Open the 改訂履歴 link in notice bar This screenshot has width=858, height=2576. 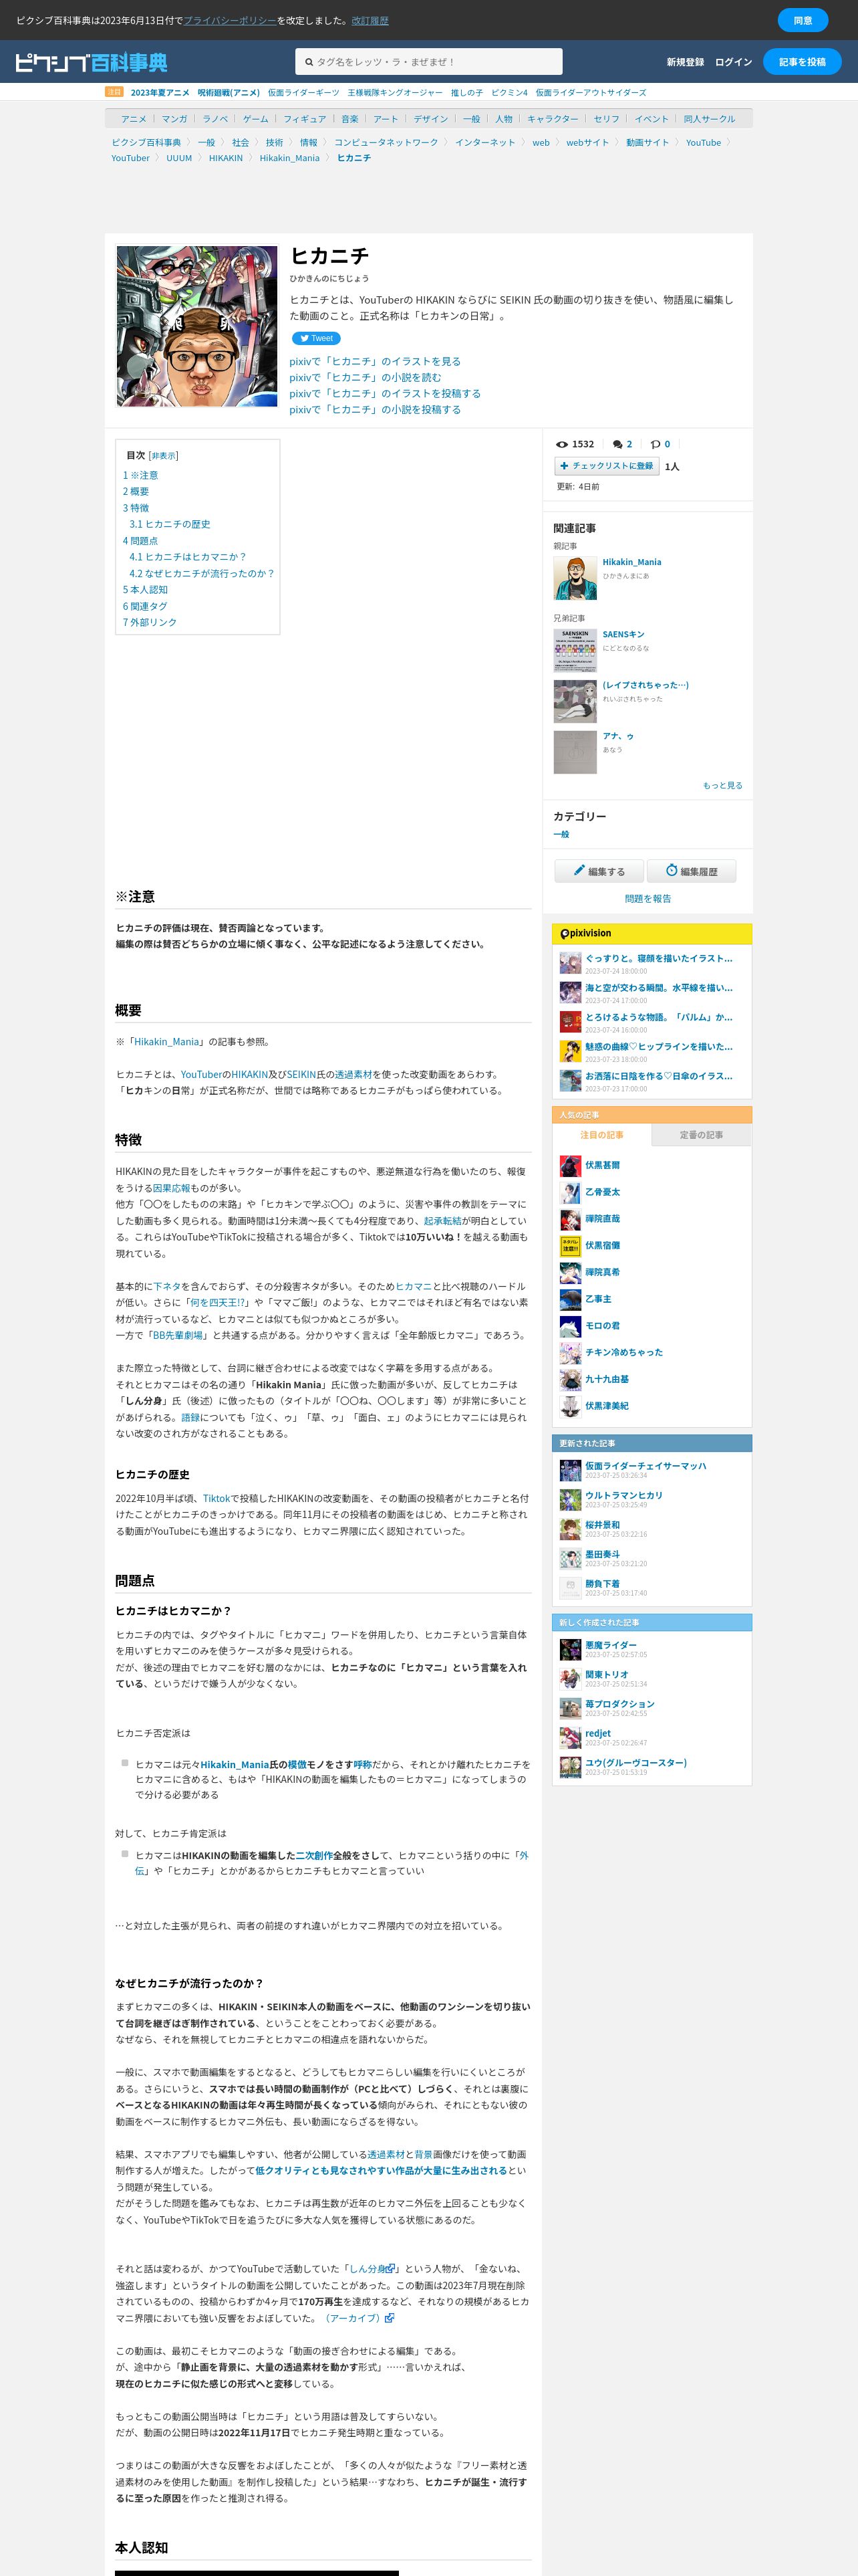tap(370, 20)
